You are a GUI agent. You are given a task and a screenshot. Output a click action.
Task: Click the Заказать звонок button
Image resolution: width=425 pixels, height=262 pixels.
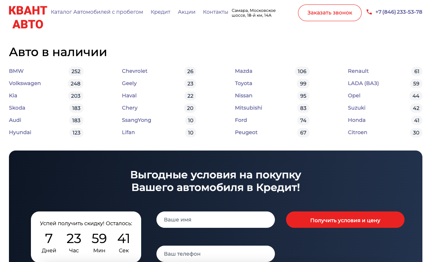(330, 13)
